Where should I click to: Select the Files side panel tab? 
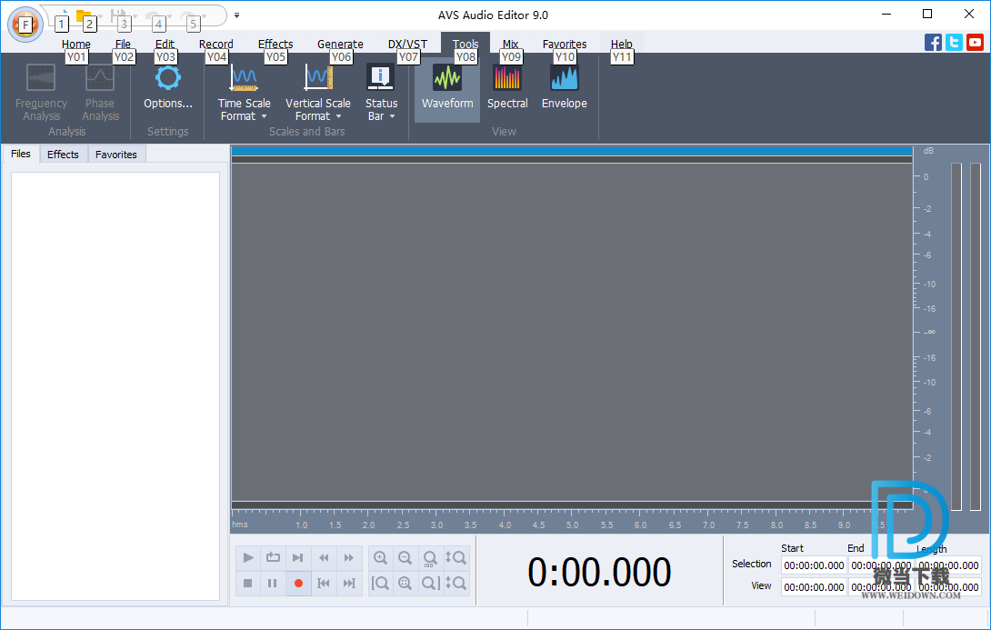pos(21,154)
